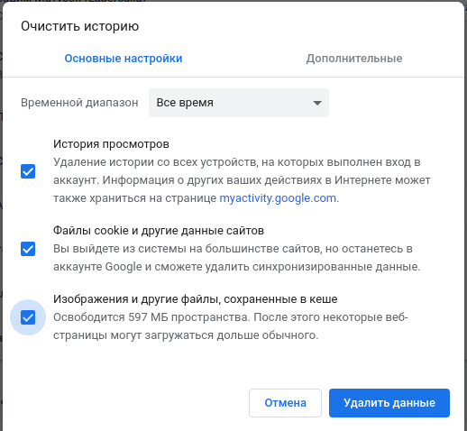Click the Удаление истории со всех устройств text

242,180
